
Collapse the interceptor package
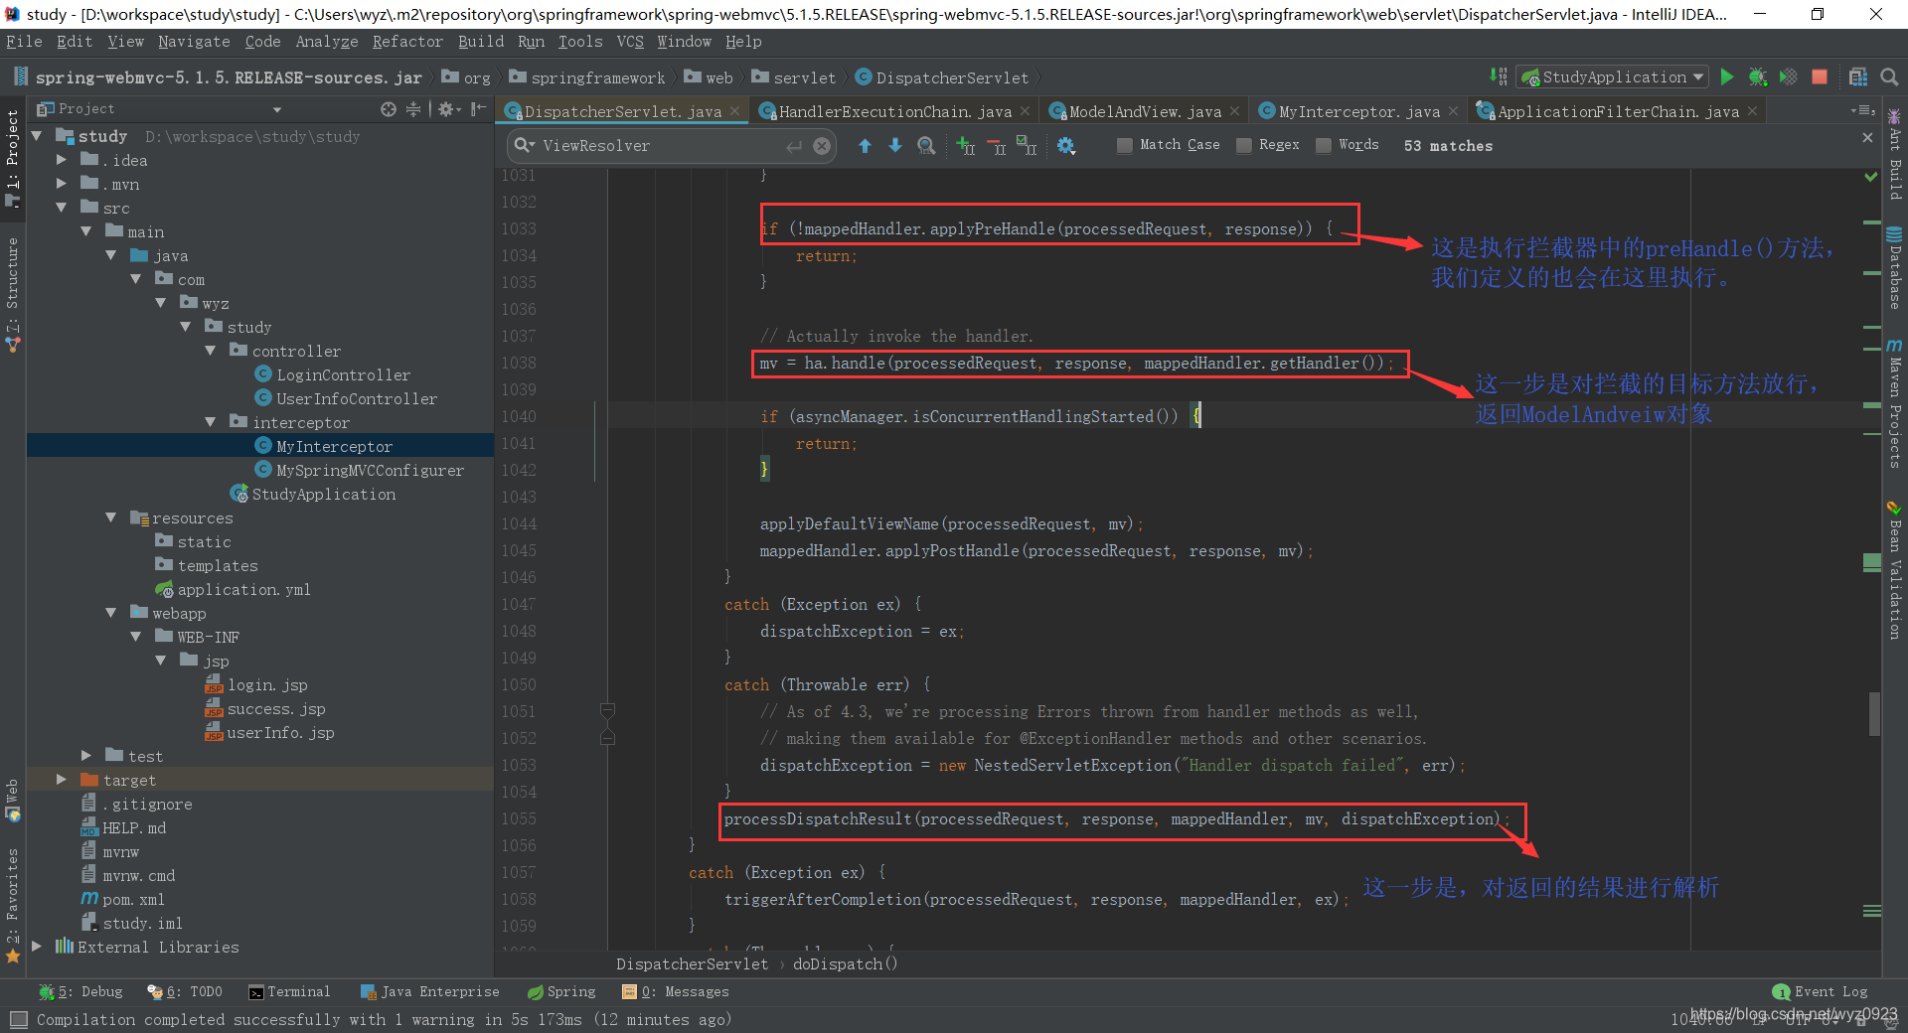(x=210, y=422)
